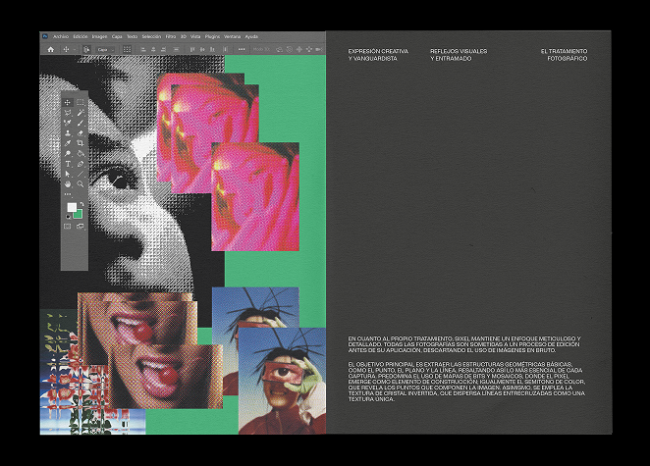Click the green background color swatch
Viewport: 650px width, 466px height.
coord(78,213)
